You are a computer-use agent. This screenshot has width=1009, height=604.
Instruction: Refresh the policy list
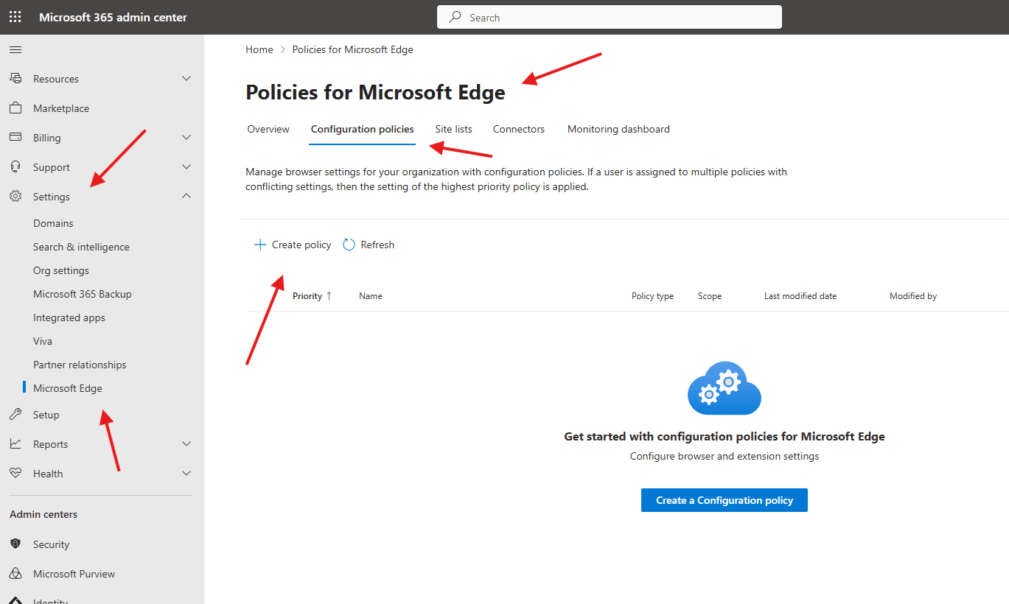point(368,244)
